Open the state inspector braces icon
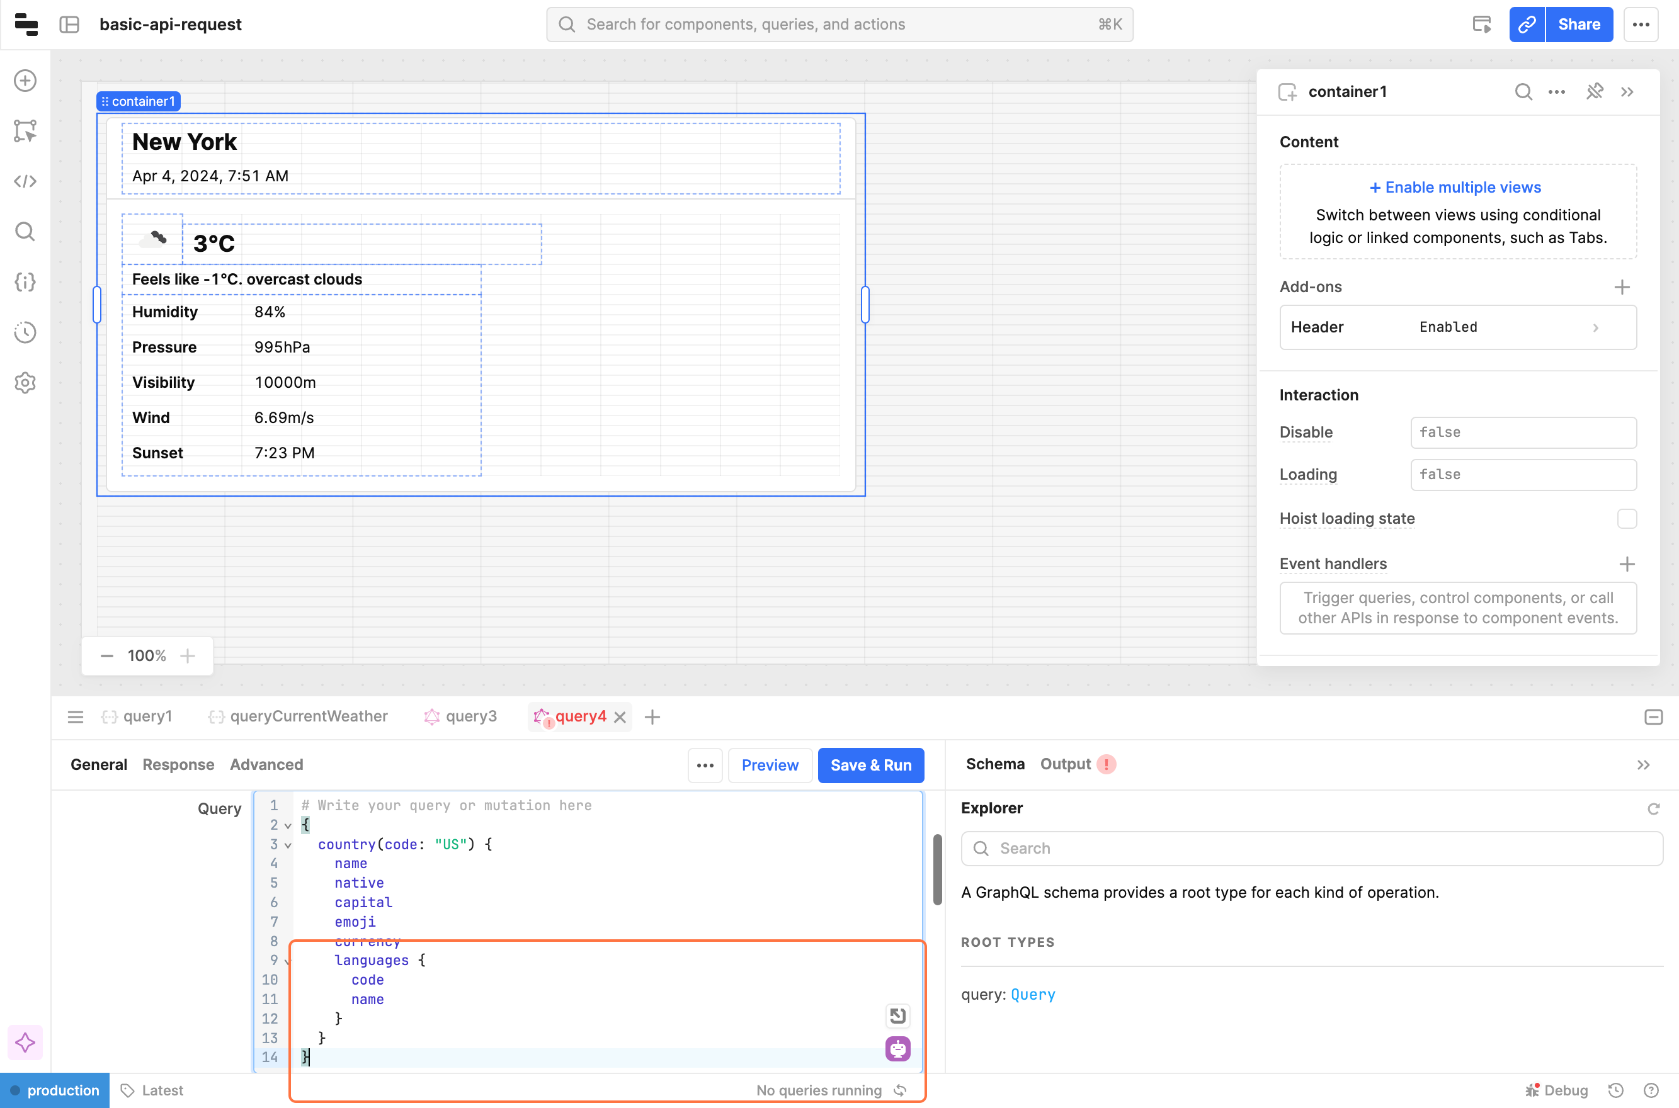Image resolution: width=1679 pixels, height=1108 pixels. coord(25,282)
